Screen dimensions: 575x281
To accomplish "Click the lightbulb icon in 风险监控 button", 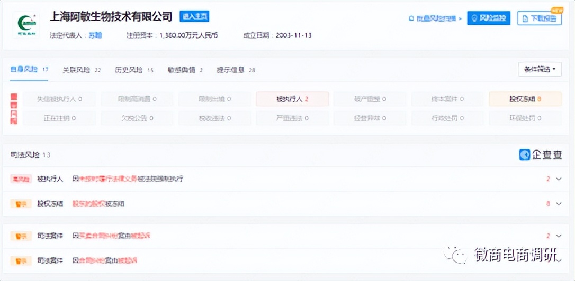I will point(474,18).
